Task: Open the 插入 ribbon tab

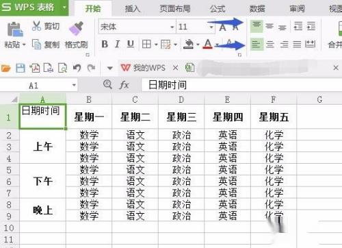Action: 133,9
